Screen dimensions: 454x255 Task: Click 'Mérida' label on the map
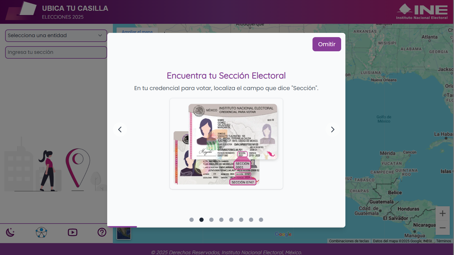(x=388, y=153)
